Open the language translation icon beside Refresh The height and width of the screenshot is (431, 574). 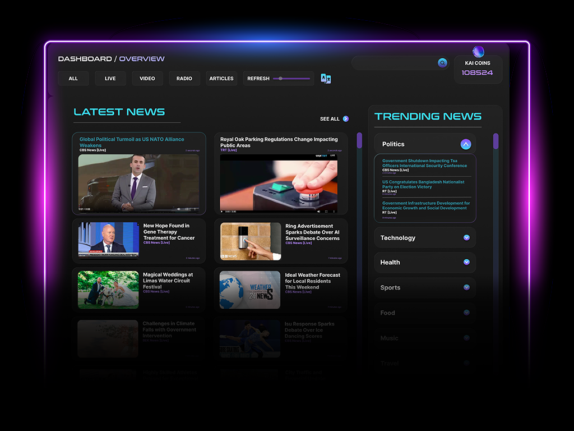[x=326, y=79]
